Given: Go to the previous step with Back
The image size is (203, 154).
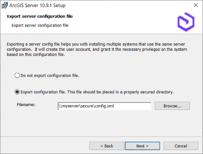Looking at the screenshot, I should click(107, 146).
